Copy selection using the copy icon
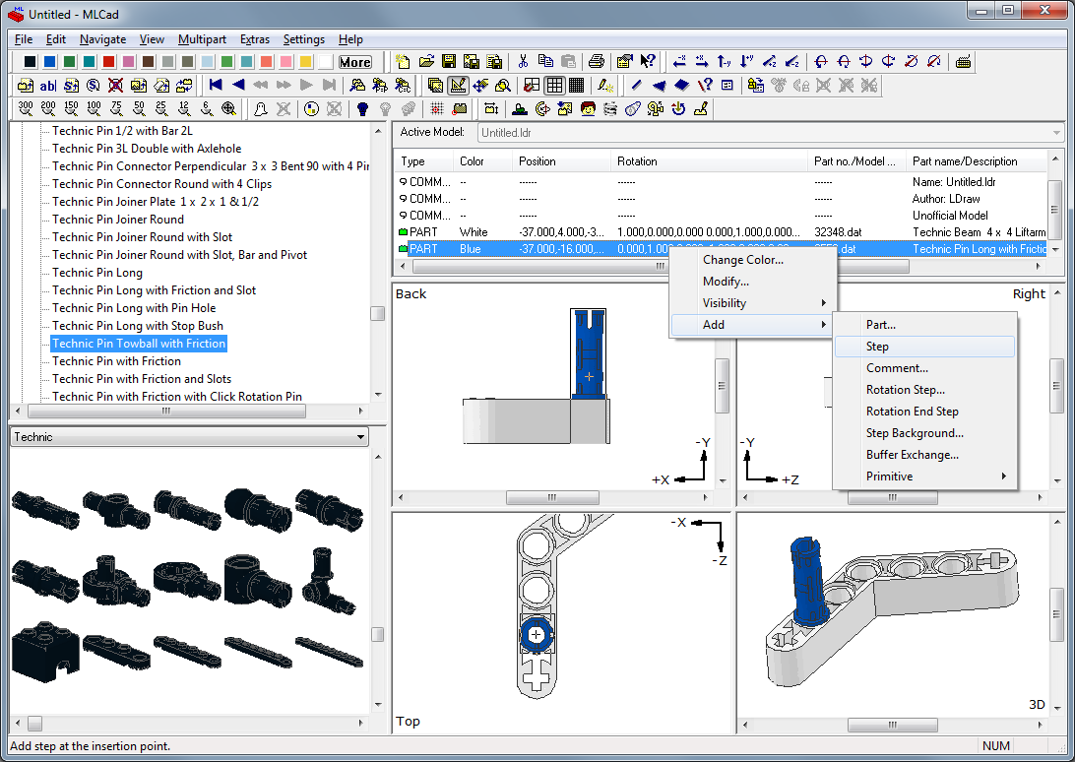The height and width of the screenshot is (762, 1075). (x=545, y=62)
